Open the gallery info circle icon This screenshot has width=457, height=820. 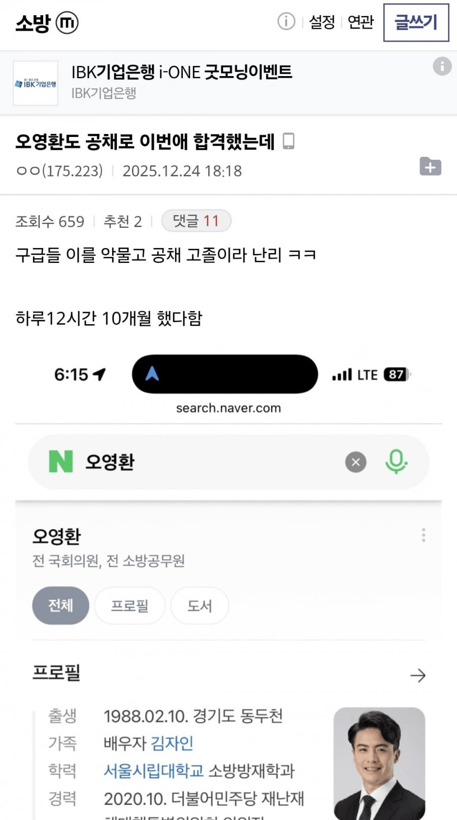[x=286, y=22]
